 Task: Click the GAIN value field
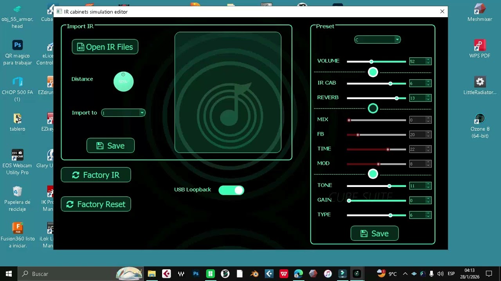[x=420, y=200]
